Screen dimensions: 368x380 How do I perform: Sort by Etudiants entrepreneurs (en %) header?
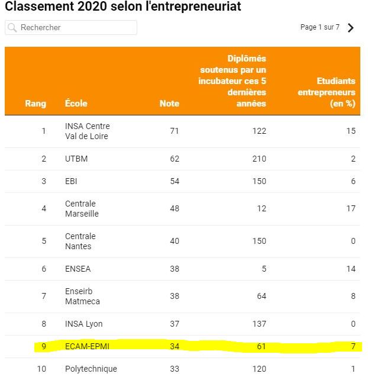(x=327, y=92)
